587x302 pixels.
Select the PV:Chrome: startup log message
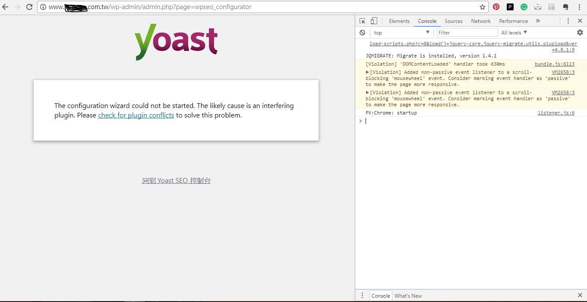[391, 113]
